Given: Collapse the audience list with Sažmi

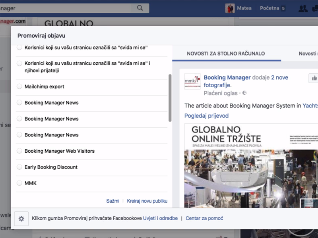Looking at the screenshot, I should click(x=112, y=201).
